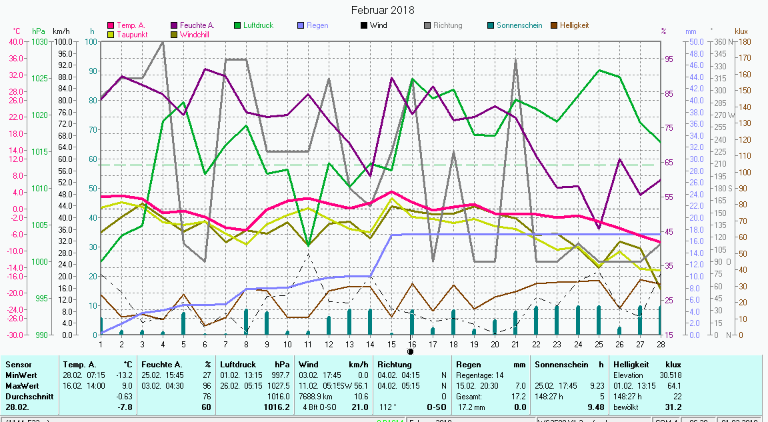Screen dimensions: 768x422
Task: Click the olive Windchill legend square
Action: [x=174, y=35]
